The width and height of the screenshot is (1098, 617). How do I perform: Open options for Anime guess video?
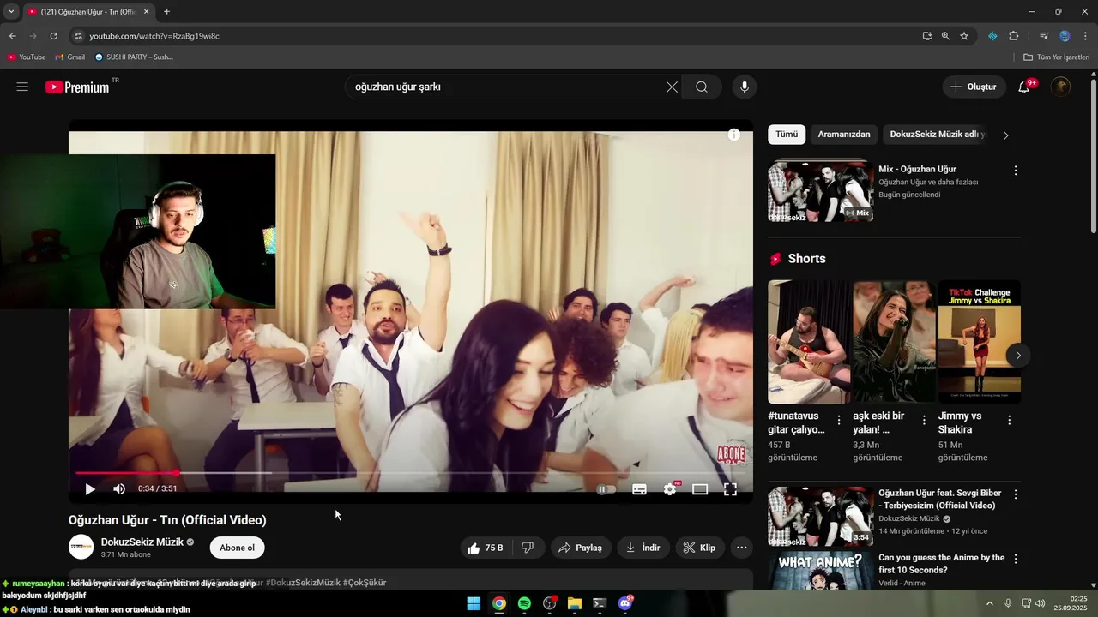point(1016,559)
